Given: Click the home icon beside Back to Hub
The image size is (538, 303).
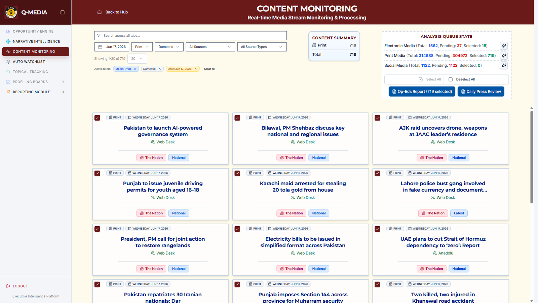Looking at the screenshot, I should [100, 12].
